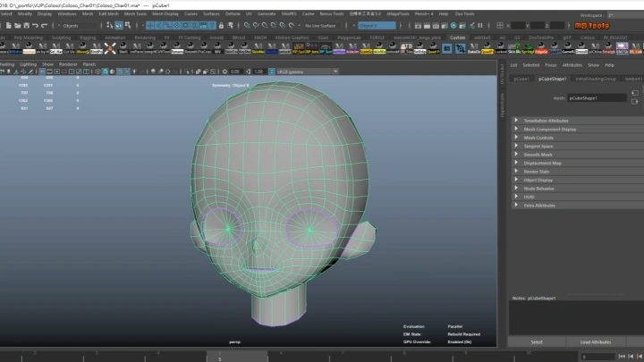Viewport: 644px width, 362px height.
Task: Toggle wireframe display in viewport toolbar
Action: click(97, 72)
